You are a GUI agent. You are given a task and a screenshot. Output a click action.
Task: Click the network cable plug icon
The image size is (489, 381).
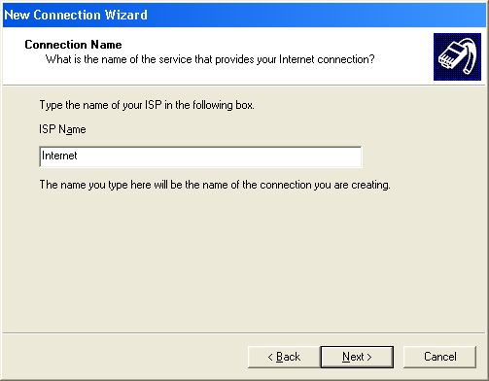click(x=457, y=56)
